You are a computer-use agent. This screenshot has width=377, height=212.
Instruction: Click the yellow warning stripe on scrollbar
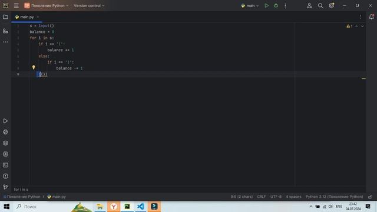363,78
